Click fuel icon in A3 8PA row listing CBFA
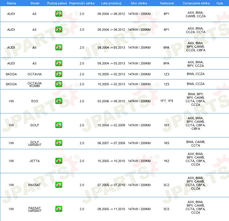This screenshot has width=229, height=221. [x=59, y=47]
